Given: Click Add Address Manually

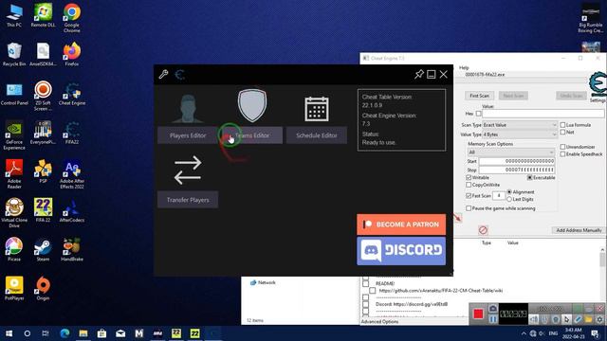Looking at the screenshot, I should click(579, 230).
